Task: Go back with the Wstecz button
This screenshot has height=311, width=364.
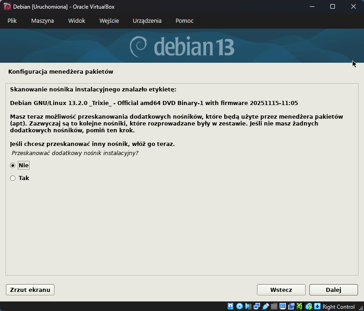Action: pos(281,290)
